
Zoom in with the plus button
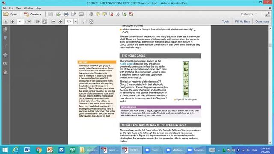[x=60, y=21]
